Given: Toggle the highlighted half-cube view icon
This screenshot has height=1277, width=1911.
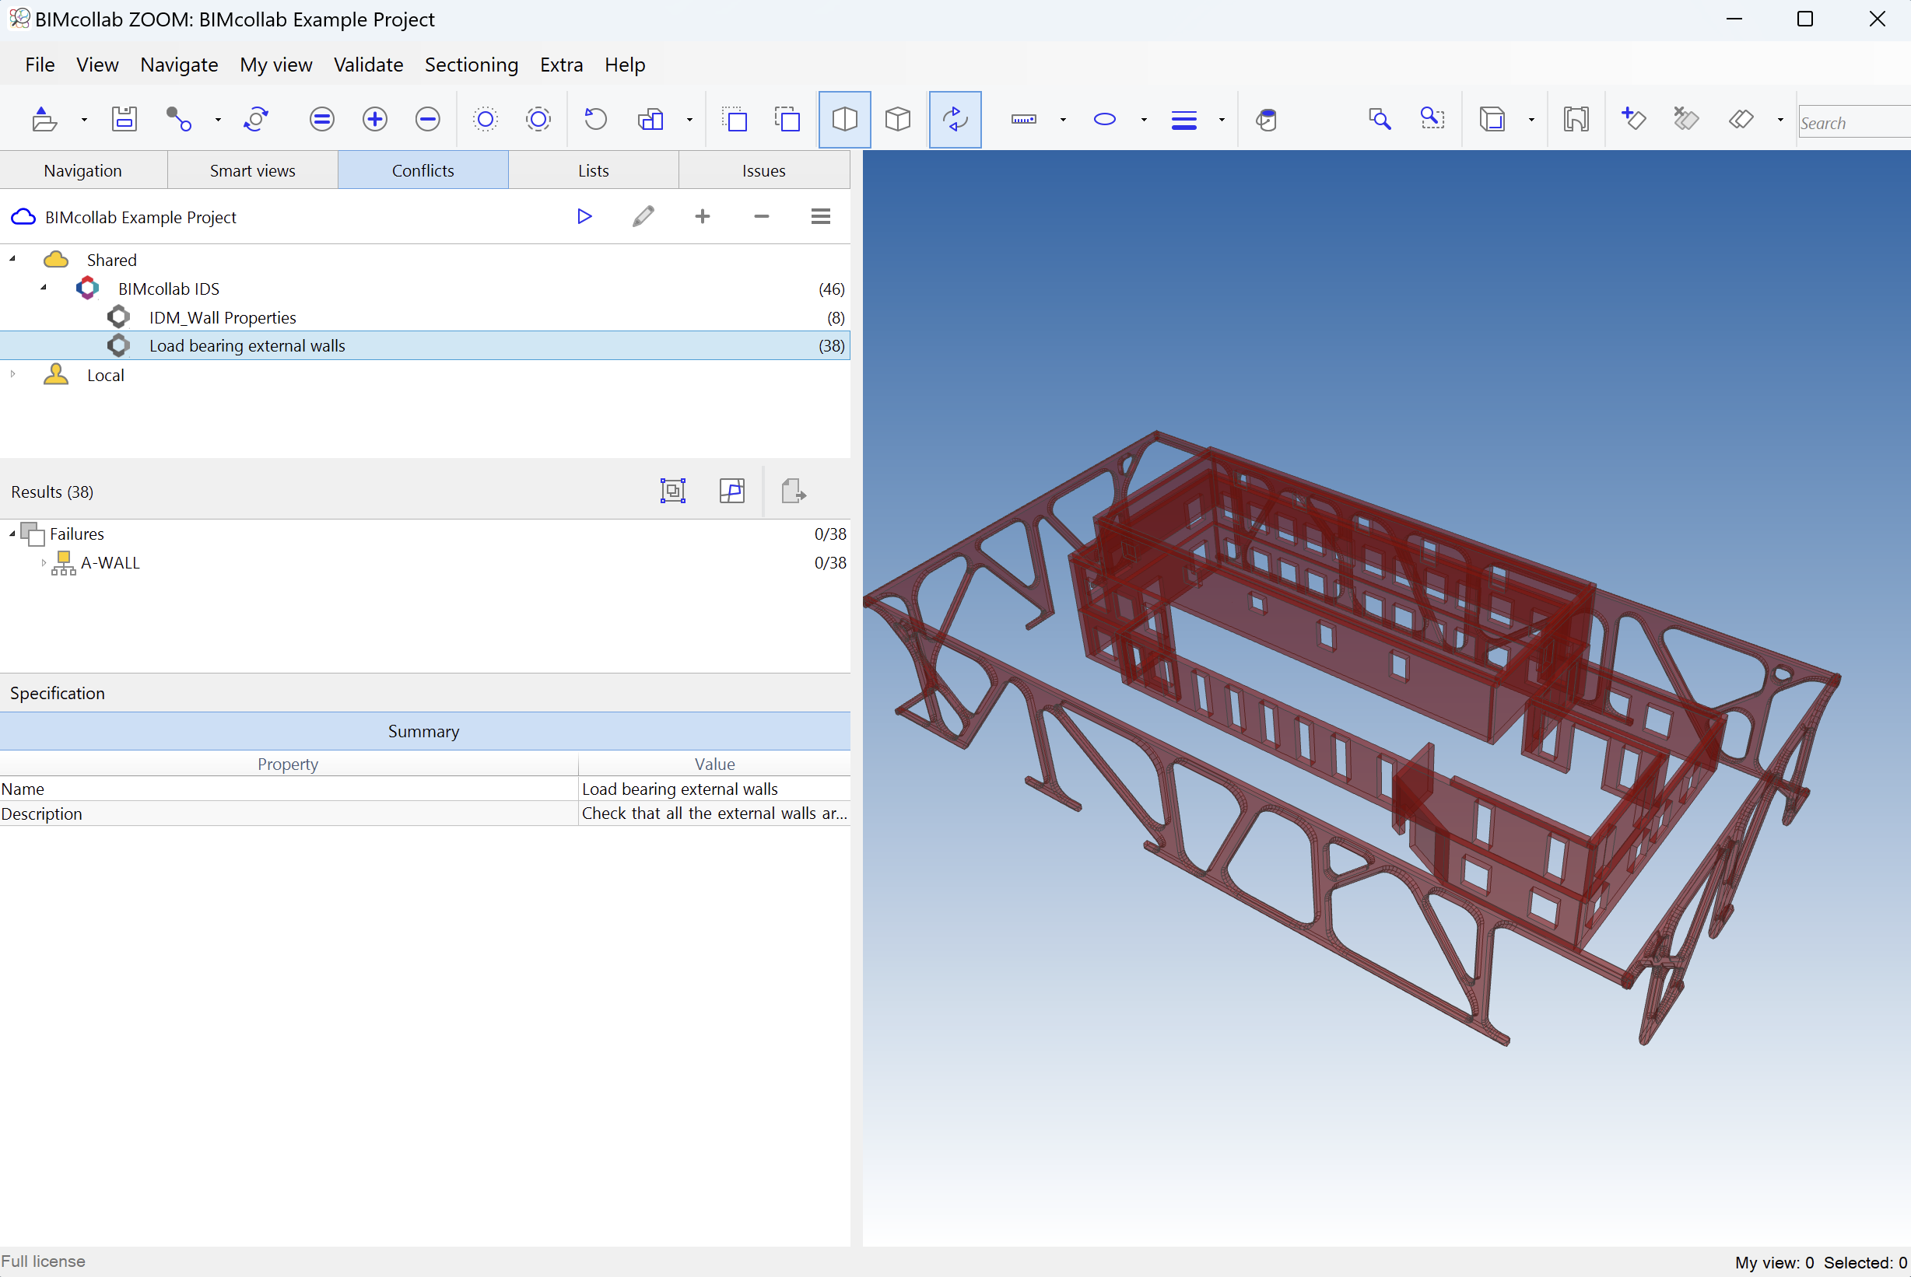Looking at the screenshot, I should pos(845,120).
